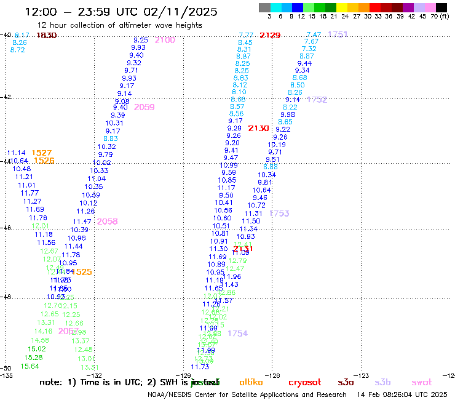The width and height of the screenshot is (455, 400).
Task: Click the wave height value 14.58
Action: pos(40,340)
